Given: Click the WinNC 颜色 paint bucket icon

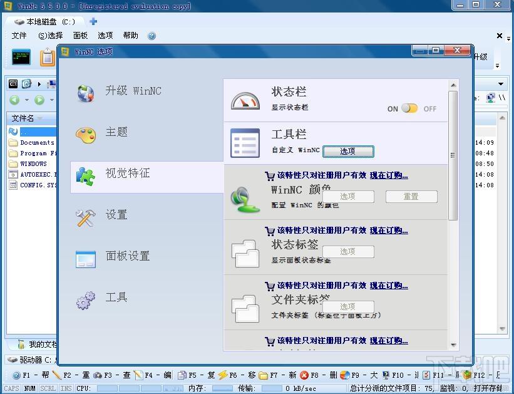Looking at the screenshot, I should tap(245, 199).
